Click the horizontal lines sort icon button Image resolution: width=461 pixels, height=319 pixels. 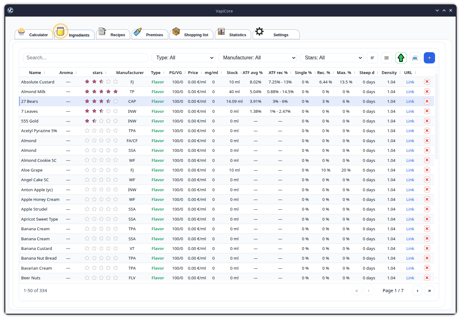pos(372,58)
